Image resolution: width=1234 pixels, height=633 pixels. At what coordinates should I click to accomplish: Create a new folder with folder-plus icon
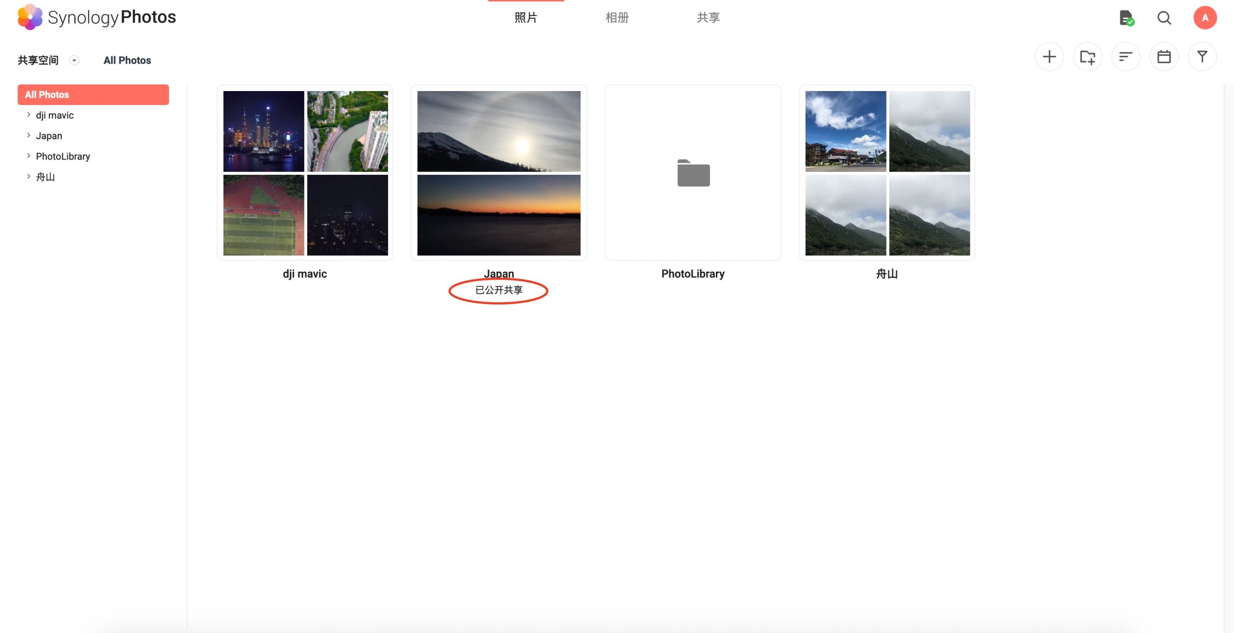click(x=1087, y=57)
